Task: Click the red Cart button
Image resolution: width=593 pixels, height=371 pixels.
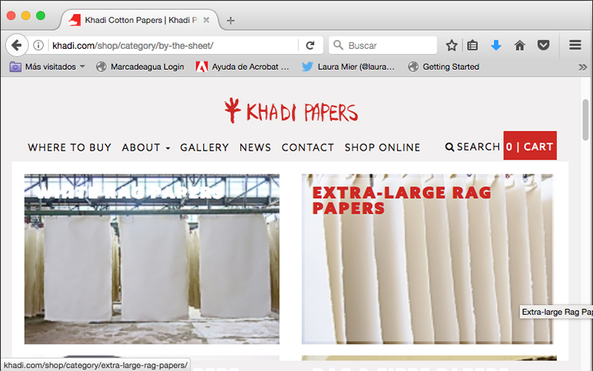Action: 530,147
